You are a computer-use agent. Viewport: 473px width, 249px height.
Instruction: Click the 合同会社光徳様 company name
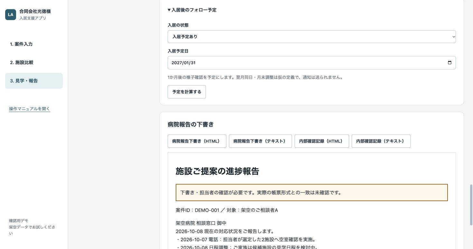point(35,11)
